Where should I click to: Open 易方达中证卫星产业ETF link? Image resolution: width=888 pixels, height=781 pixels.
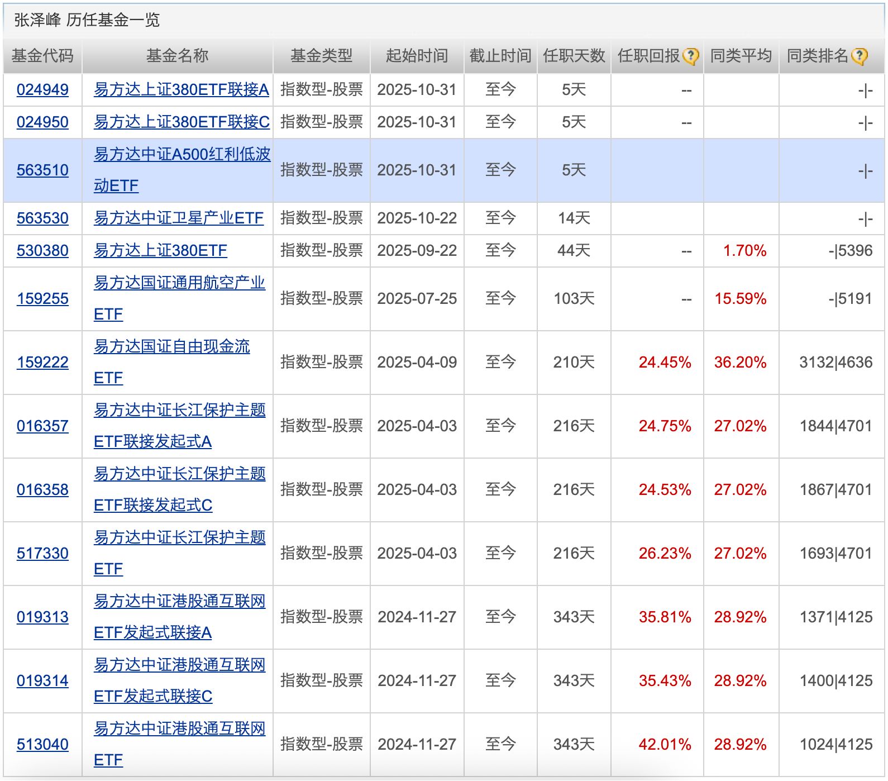click(x=178, y=218)
